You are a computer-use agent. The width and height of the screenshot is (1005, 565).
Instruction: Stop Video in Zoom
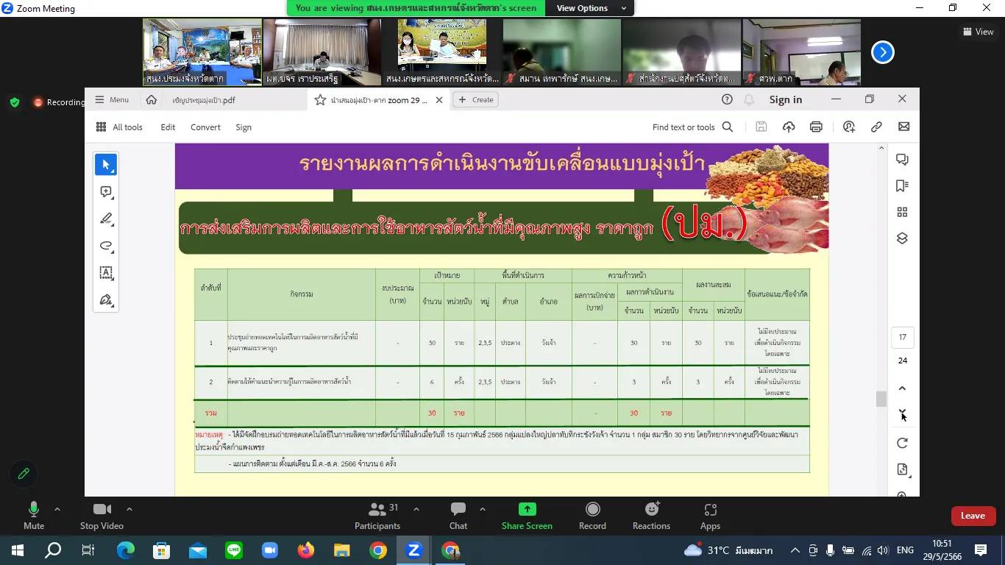(102, 516)
